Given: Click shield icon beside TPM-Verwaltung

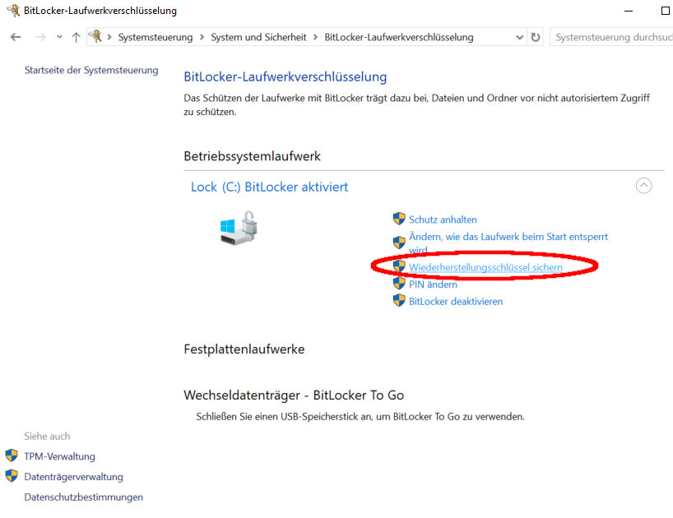Looking at the screenshot, I should [12, 456].
